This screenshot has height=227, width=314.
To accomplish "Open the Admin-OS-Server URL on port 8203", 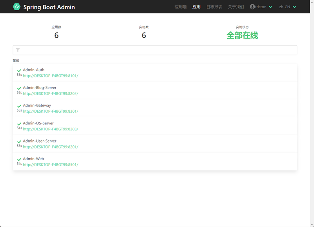I will 51,129.
